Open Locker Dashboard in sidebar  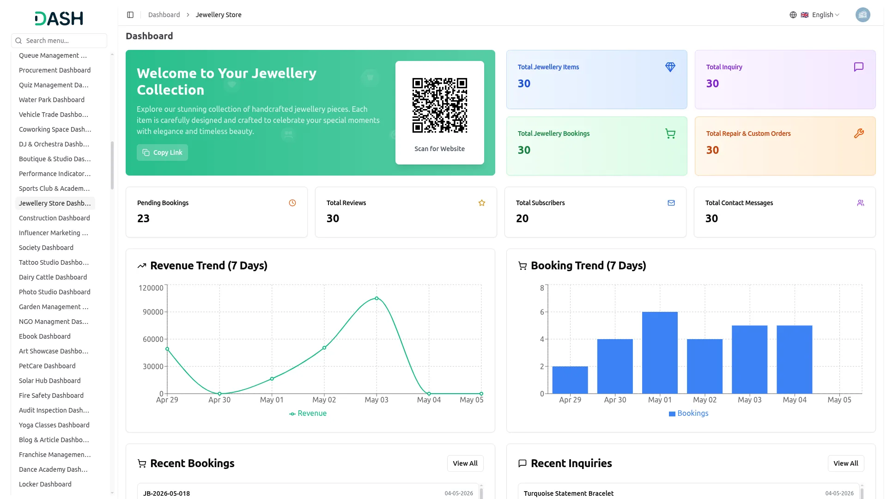click(x=55, y=484)
